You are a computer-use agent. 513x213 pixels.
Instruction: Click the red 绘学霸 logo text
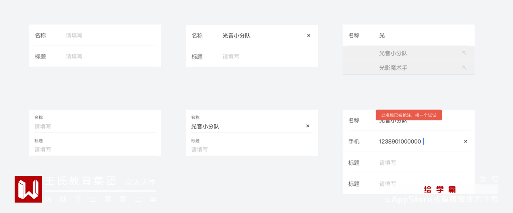click(440, 189)
